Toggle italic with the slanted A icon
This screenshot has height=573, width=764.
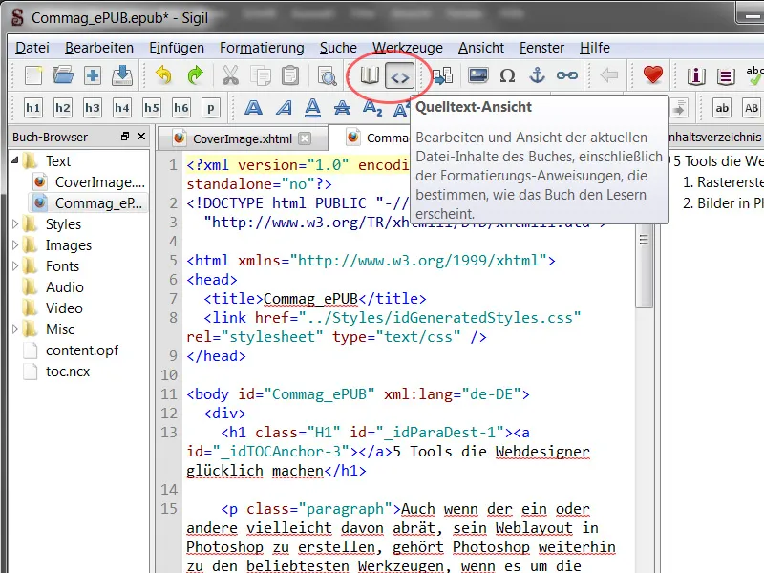(x=284, y=108)
